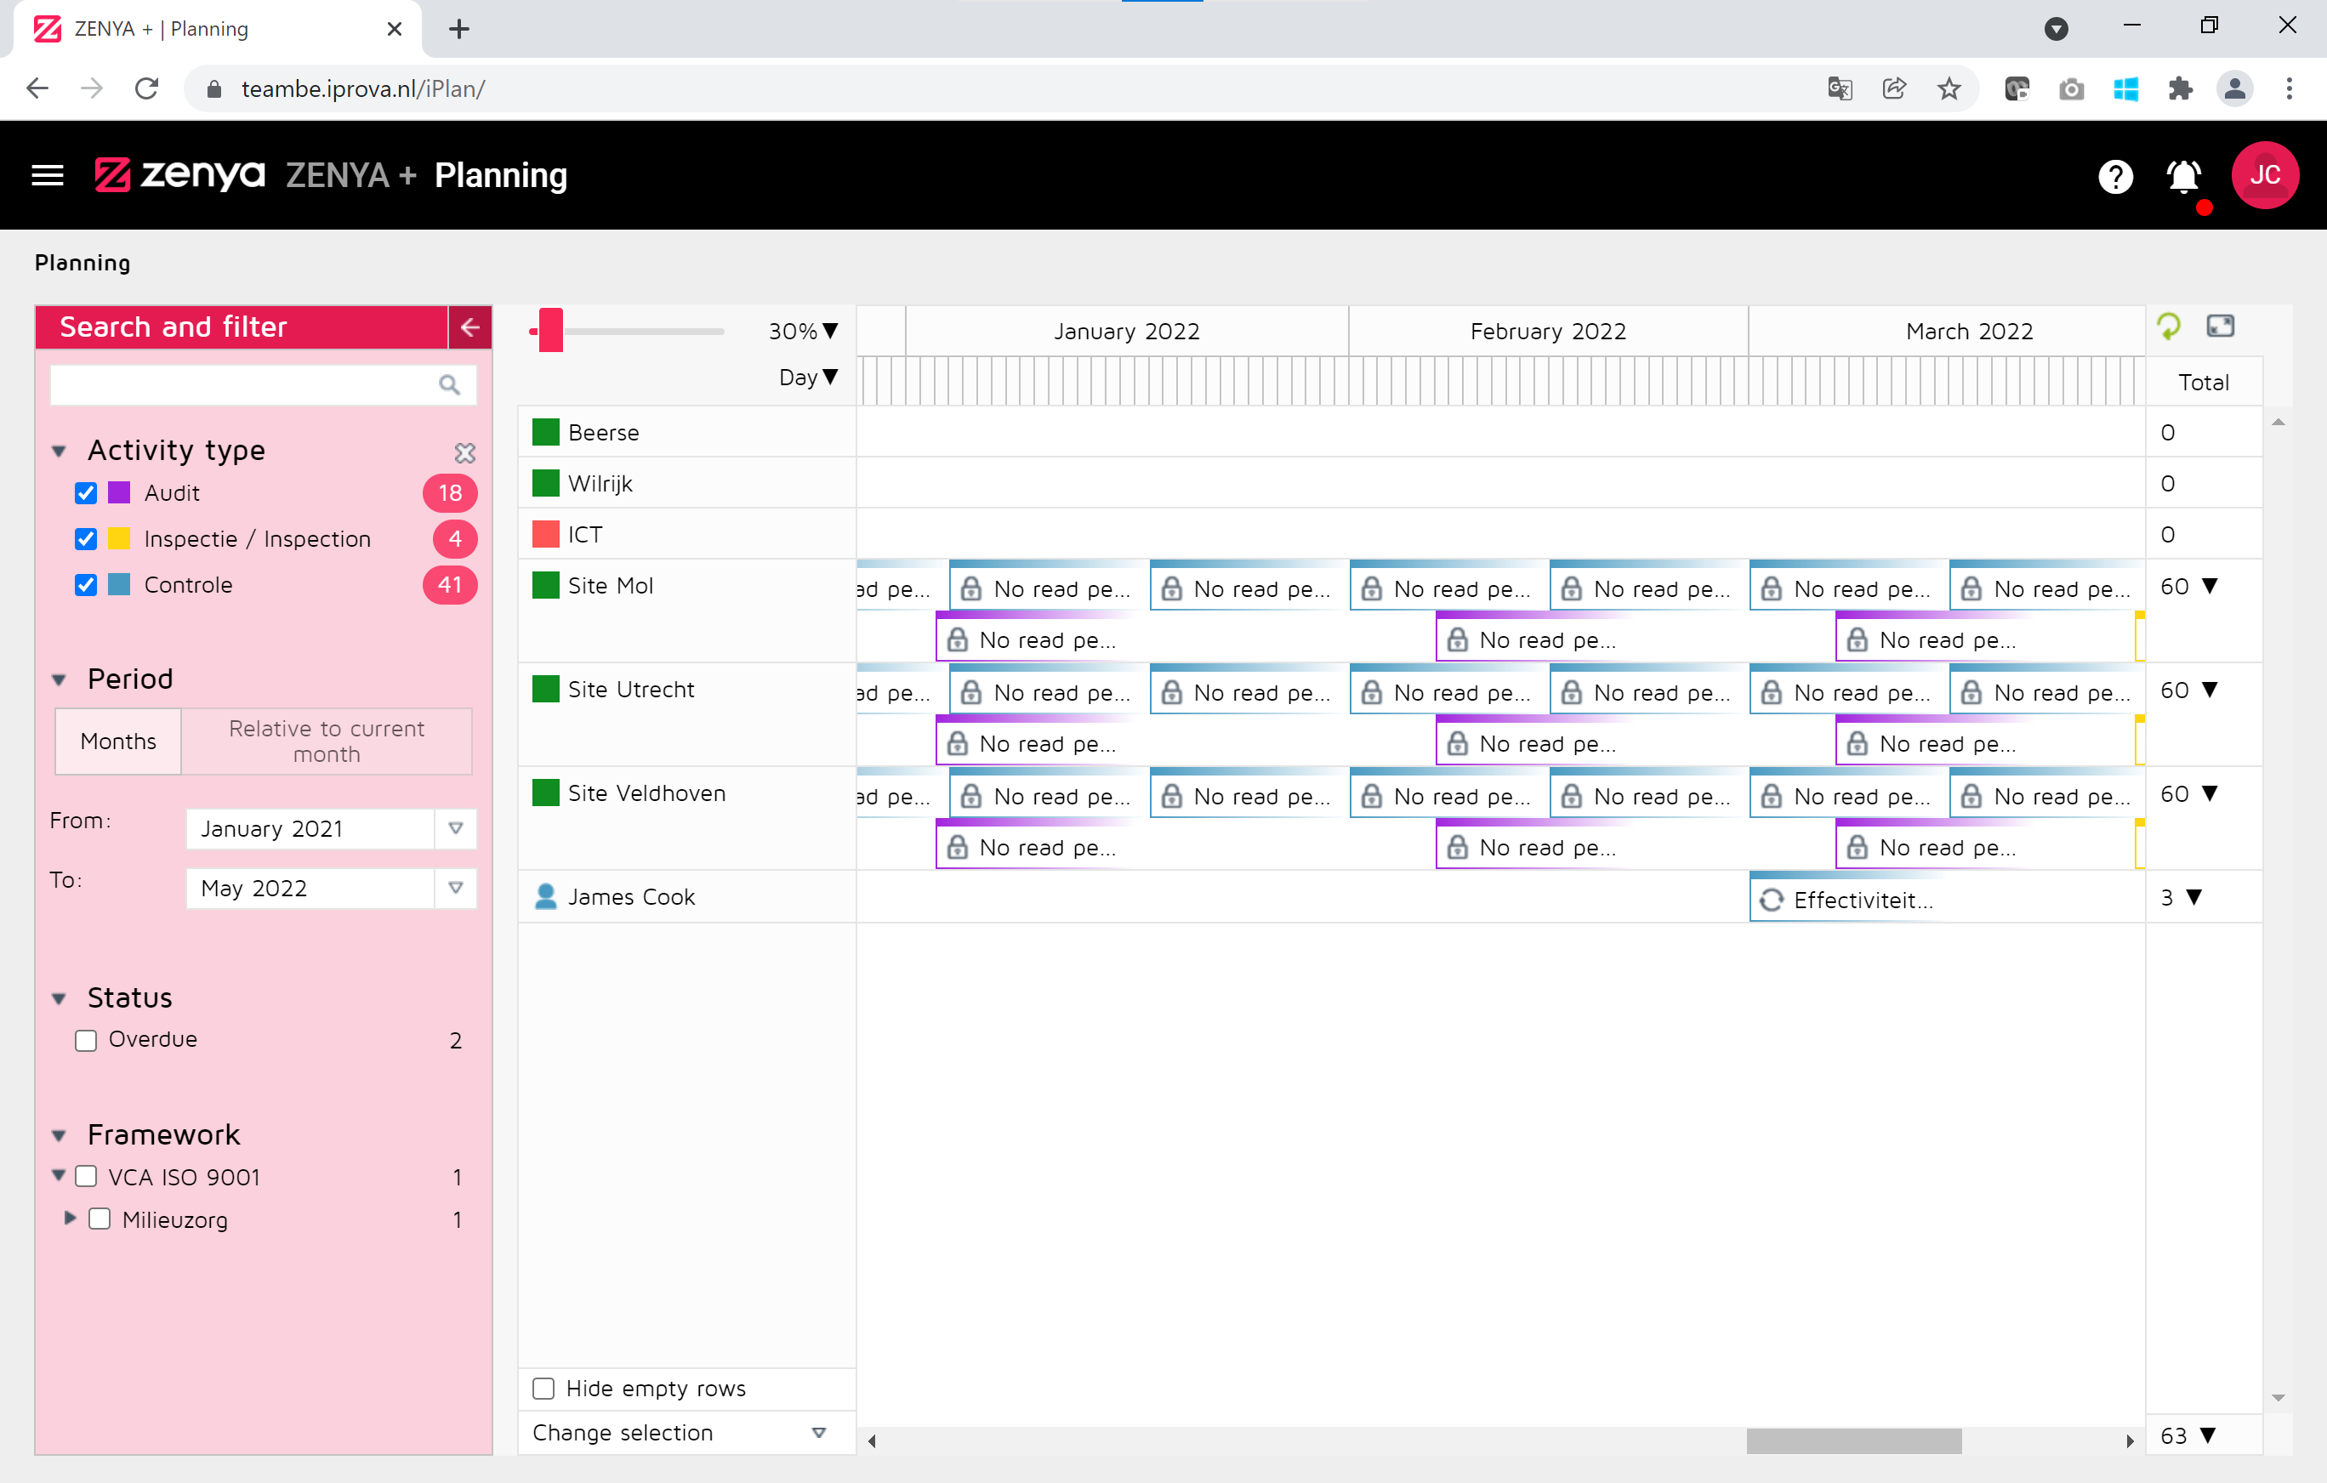
Task: Collapse the Period filter section
Action: pos(59,679)
